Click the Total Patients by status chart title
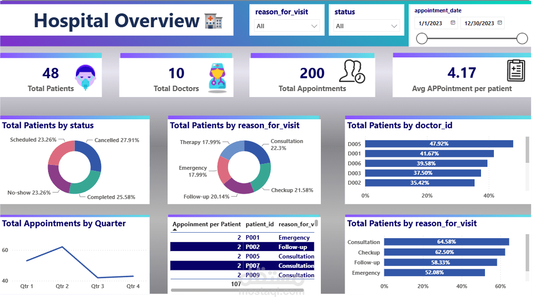The height and width of the screenshot is (303, 544). pyautogui.click(x=48, y=125)
